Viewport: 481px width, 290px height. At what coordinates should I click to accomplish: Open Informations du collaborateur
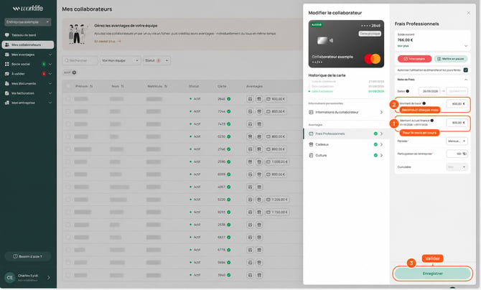coord(346,112)
